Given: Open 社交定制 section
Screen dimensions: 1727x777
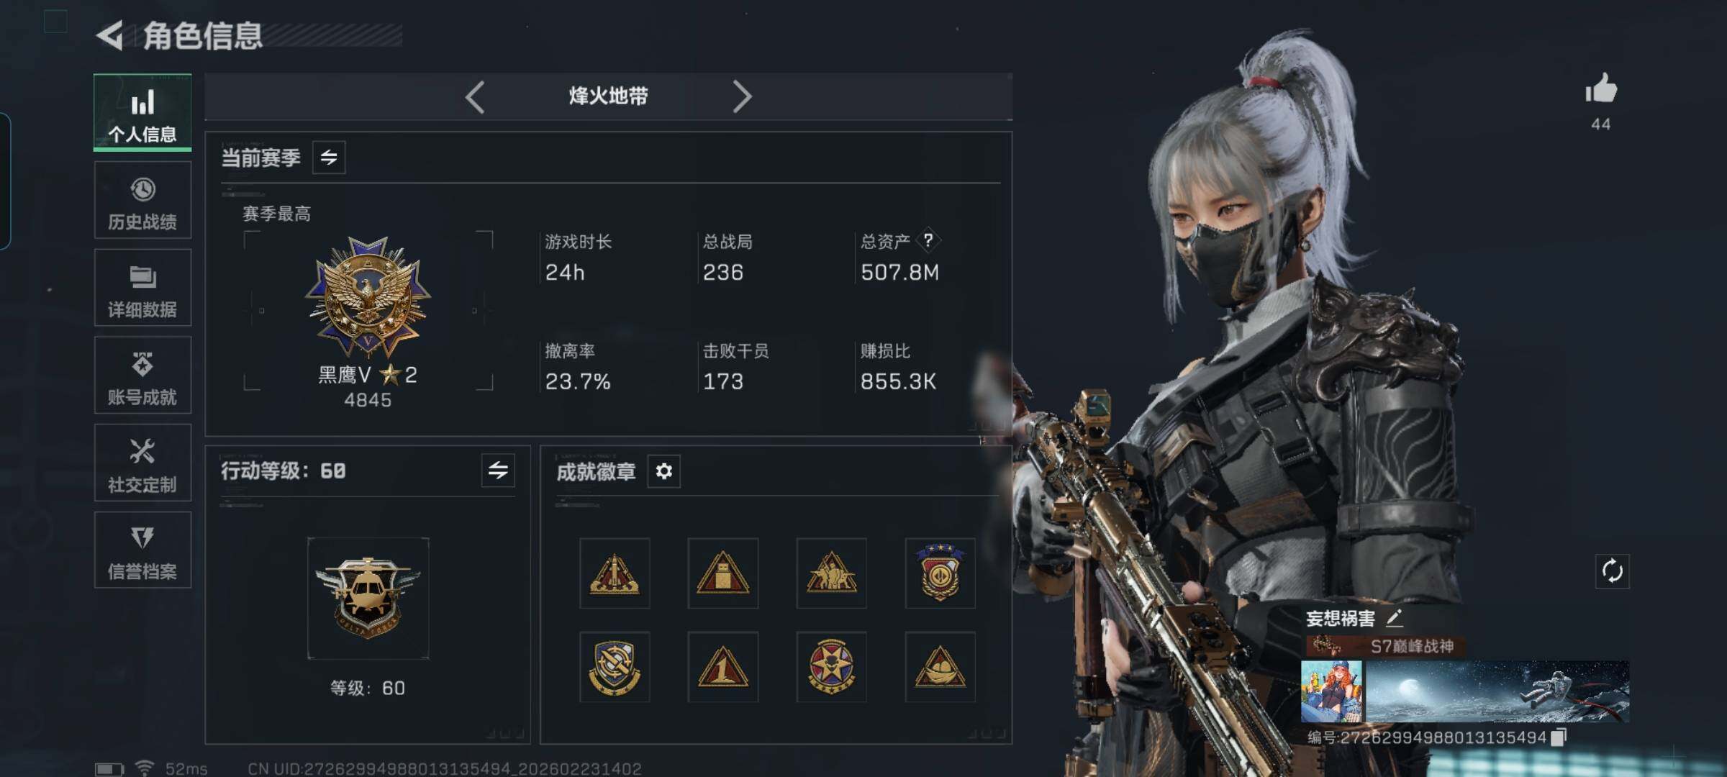Looking at the screenshot, I should pos(142,463).
